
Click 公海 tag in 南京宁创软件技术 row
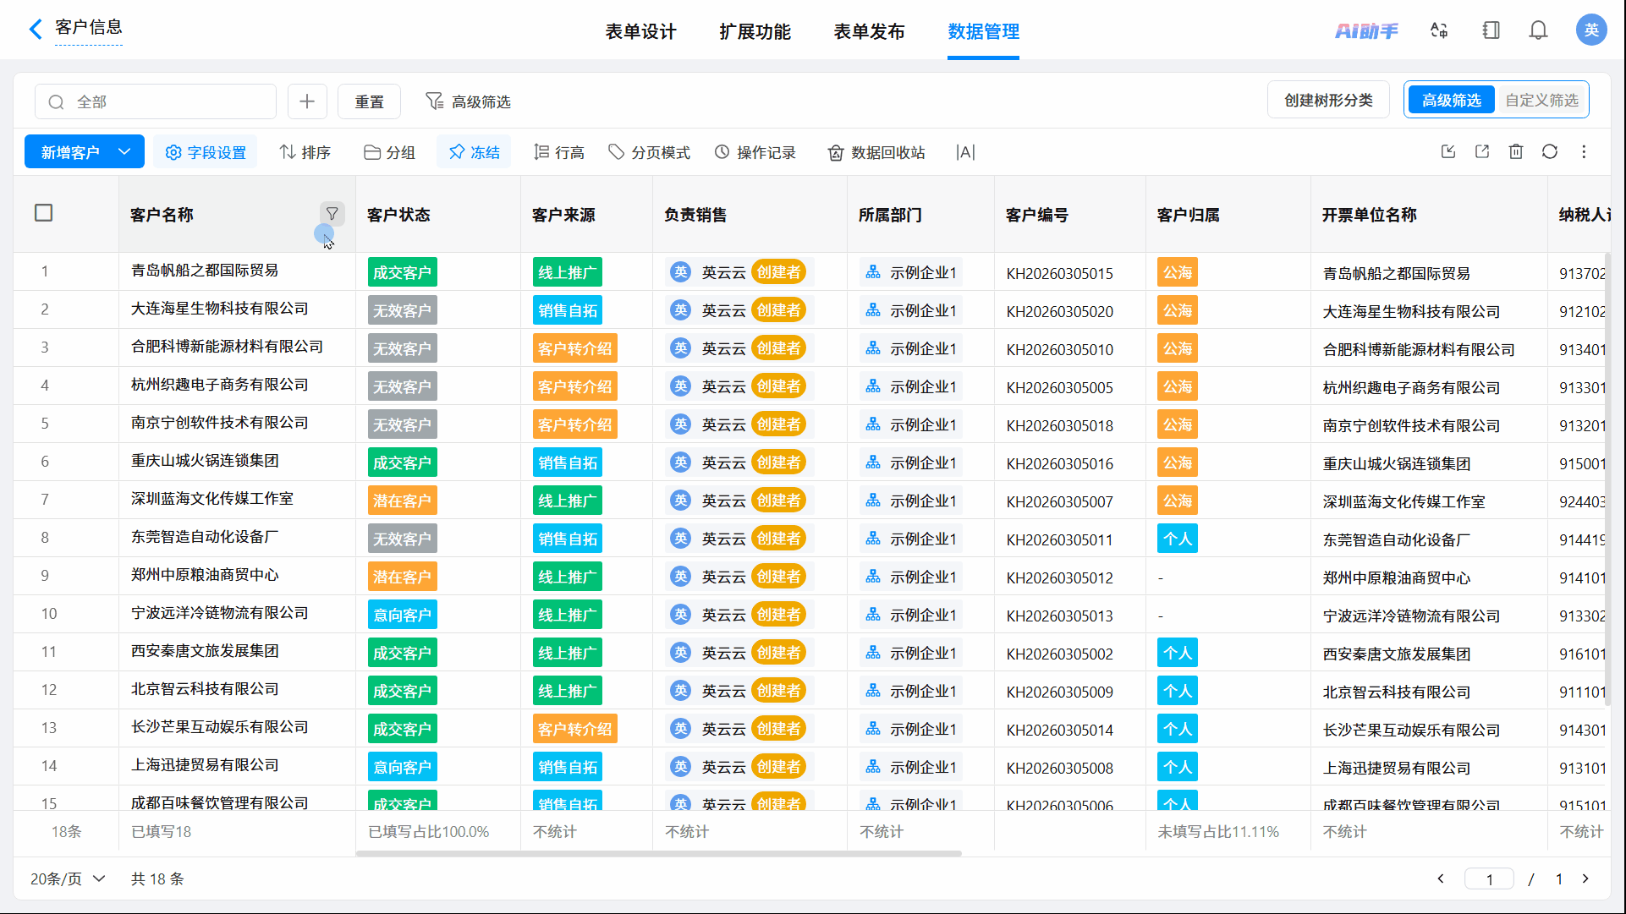coord(1177,424)
